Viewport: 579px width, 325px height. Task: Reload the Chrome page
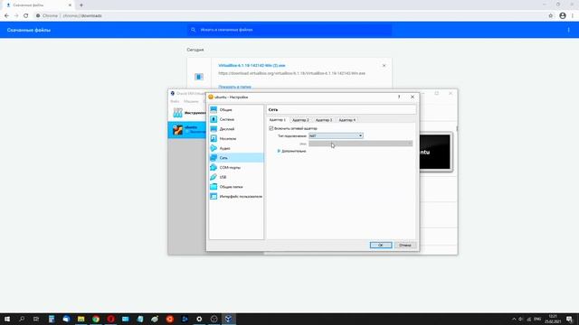pyautogui.click(x=26, y=16)
